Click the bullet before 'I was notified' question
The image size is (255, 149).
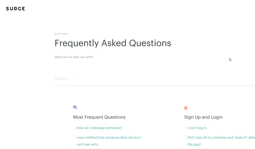tap(74, 138)
